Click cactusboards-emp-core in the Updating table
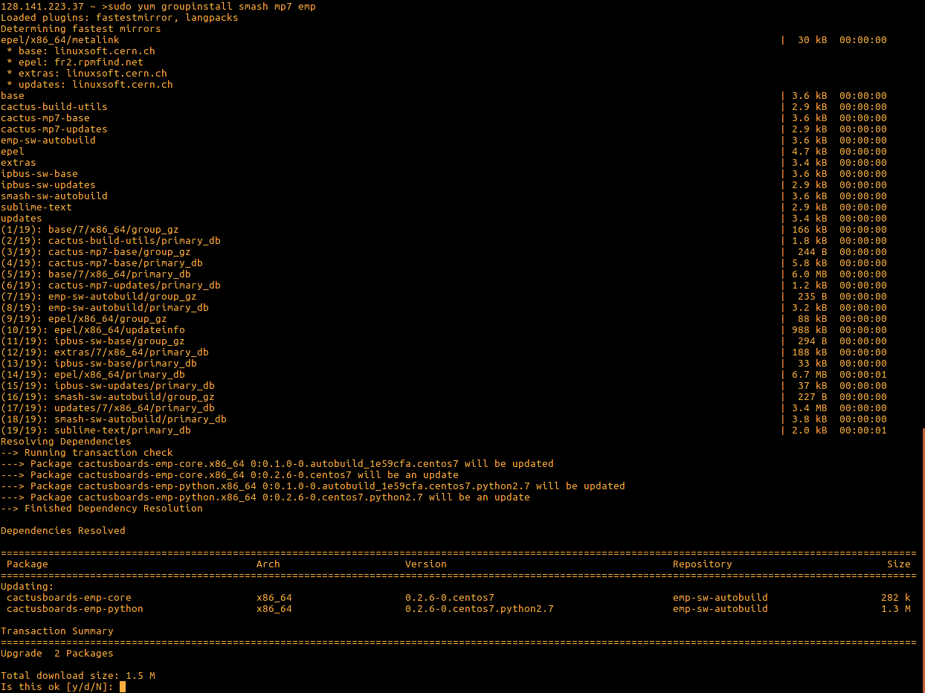The image size is (925, 693). pyautogui.click(x=68, y=598)
